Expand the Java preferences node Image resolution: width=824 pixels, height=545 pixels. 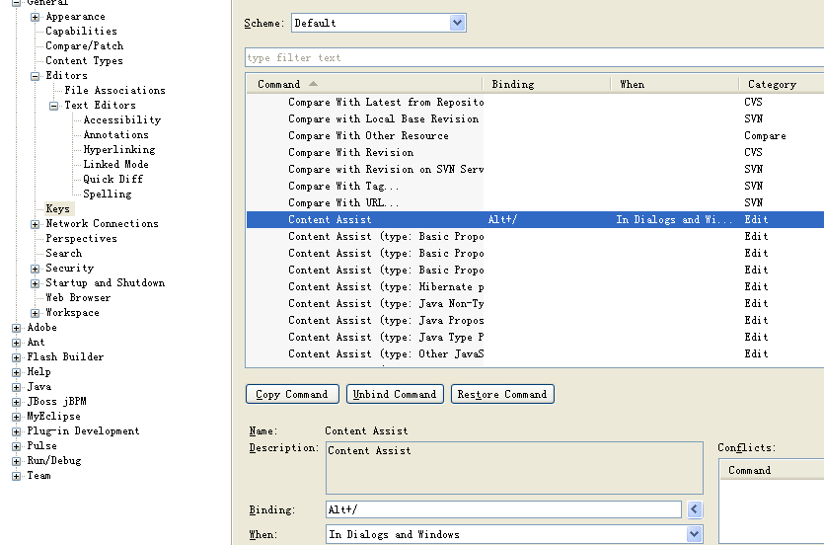point(17,387)
